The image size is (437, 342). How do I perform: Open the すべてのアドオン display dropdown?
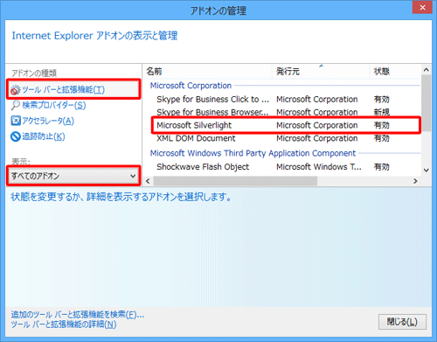(x=73, y=176)
